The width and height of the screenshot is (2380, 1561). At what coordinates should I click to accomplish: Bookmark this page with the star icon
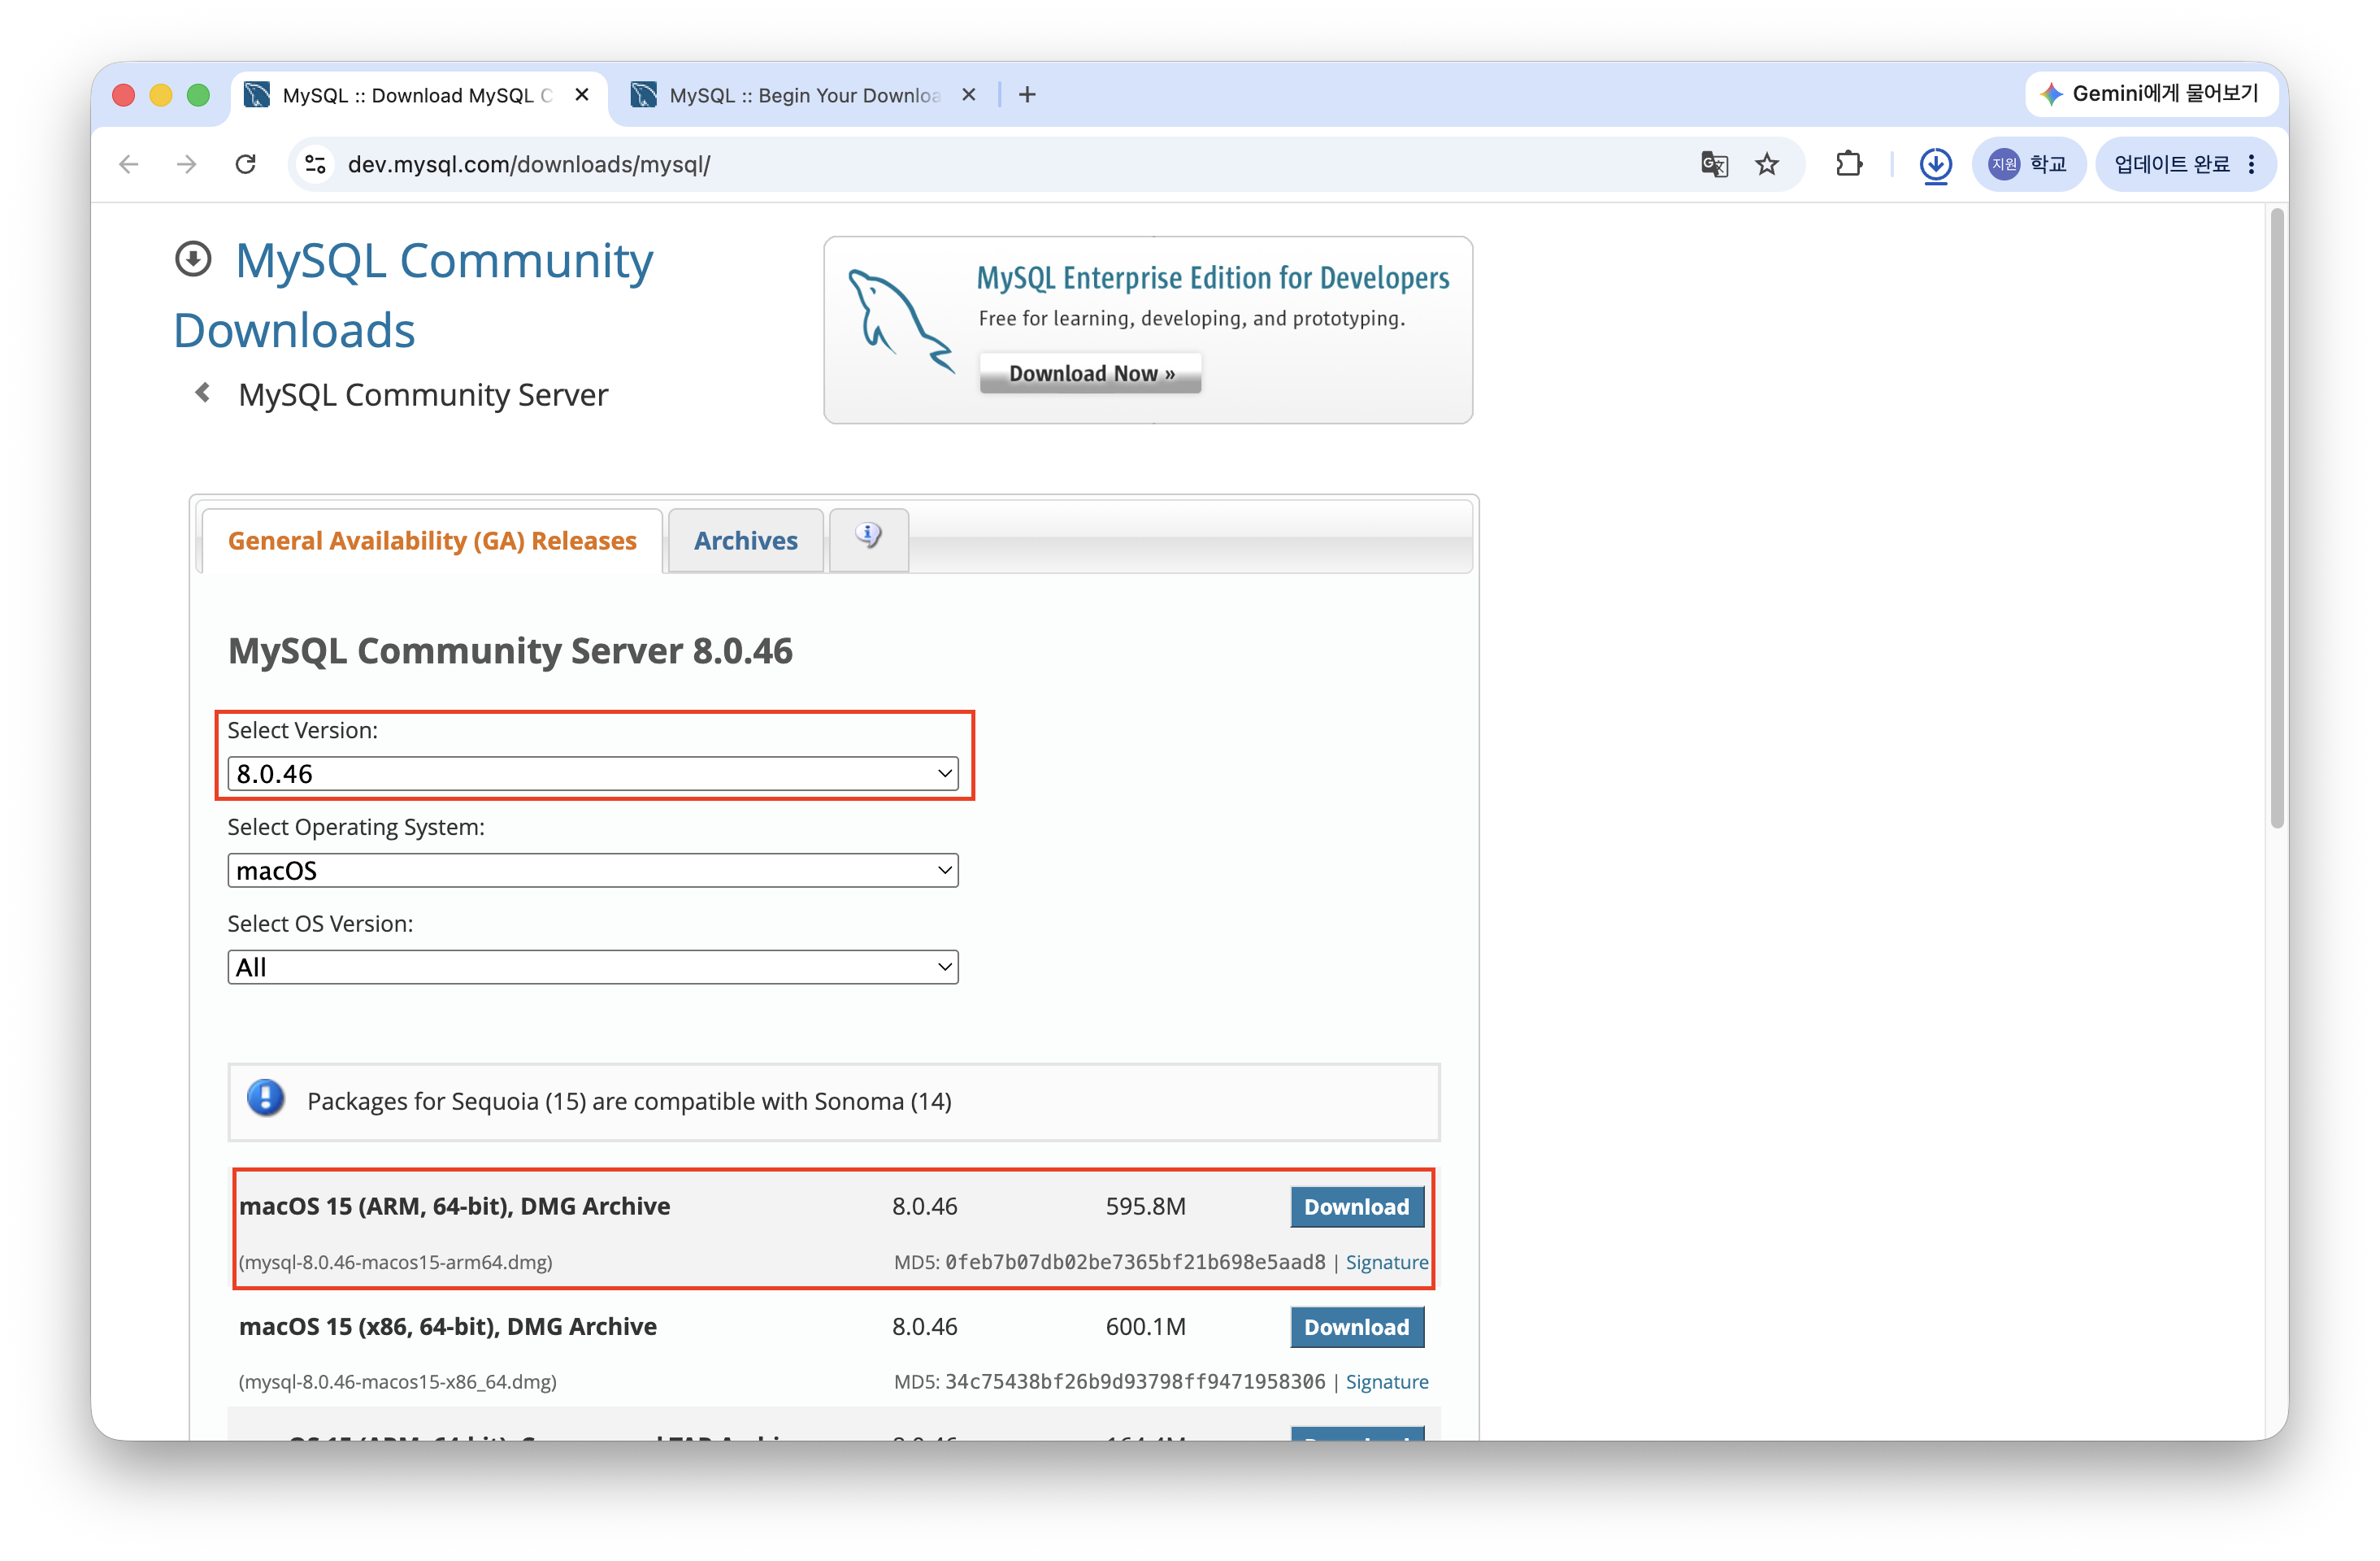[x=1767, y=164]
